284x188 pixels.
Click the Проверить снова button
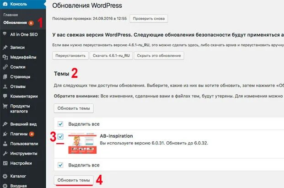pyautogui.click(x=149, y=18)
